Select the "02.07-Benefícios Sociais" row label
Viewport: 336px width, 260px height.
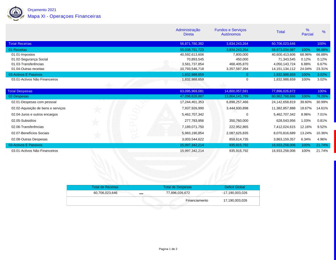(30, 133)
